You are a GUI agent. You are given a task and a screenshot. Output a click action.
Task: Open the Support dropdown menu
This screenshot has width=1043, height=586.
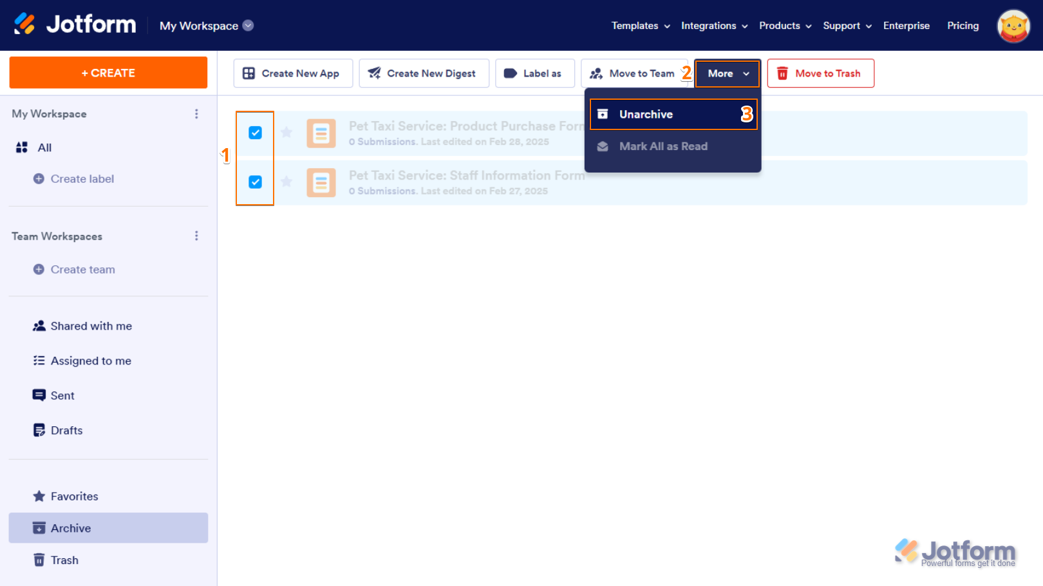847,26
